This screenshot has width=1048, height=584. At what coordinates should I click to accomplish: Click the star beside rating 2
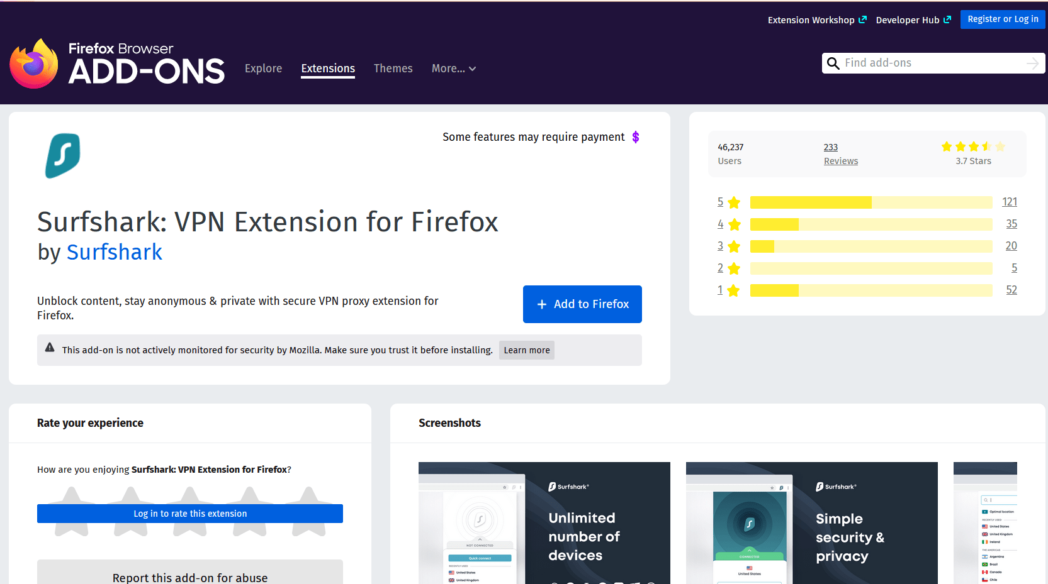(x=734, y=268)
